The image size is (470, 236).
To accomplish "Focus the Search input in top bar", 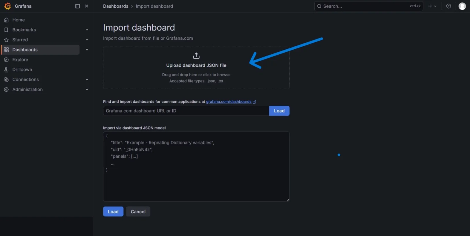I will [x=369, y=6].
